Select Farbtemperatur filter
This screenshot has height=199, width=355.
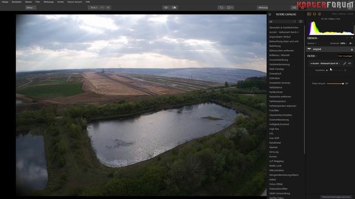pyautogui.click(x=277, y=101)
